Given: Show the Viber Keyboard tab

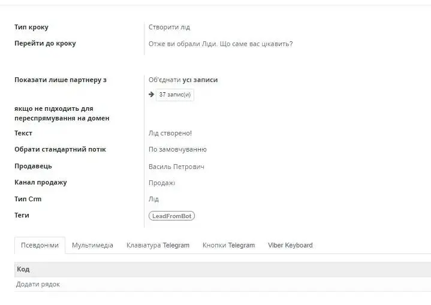Looking at the screenshot, I should point(290,245).
